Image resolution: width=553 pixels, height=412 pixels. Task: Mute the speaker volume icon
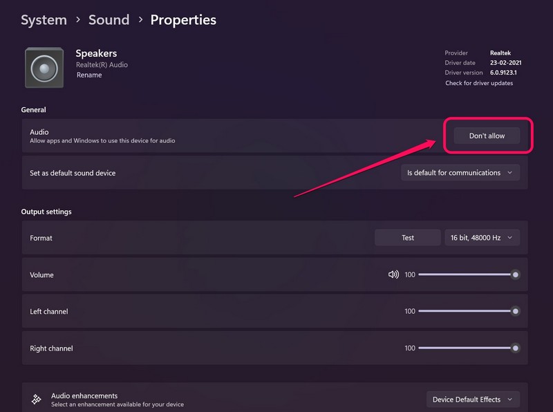[x=393, y=274]
